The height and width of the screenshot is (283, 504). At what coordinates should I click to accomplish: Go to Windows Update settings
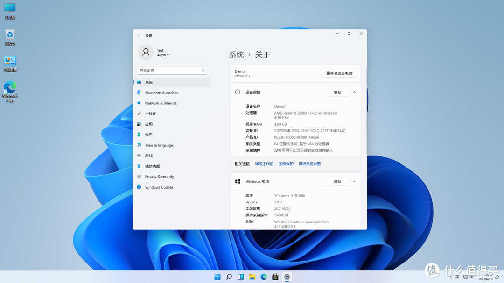(x=159, y=187)
